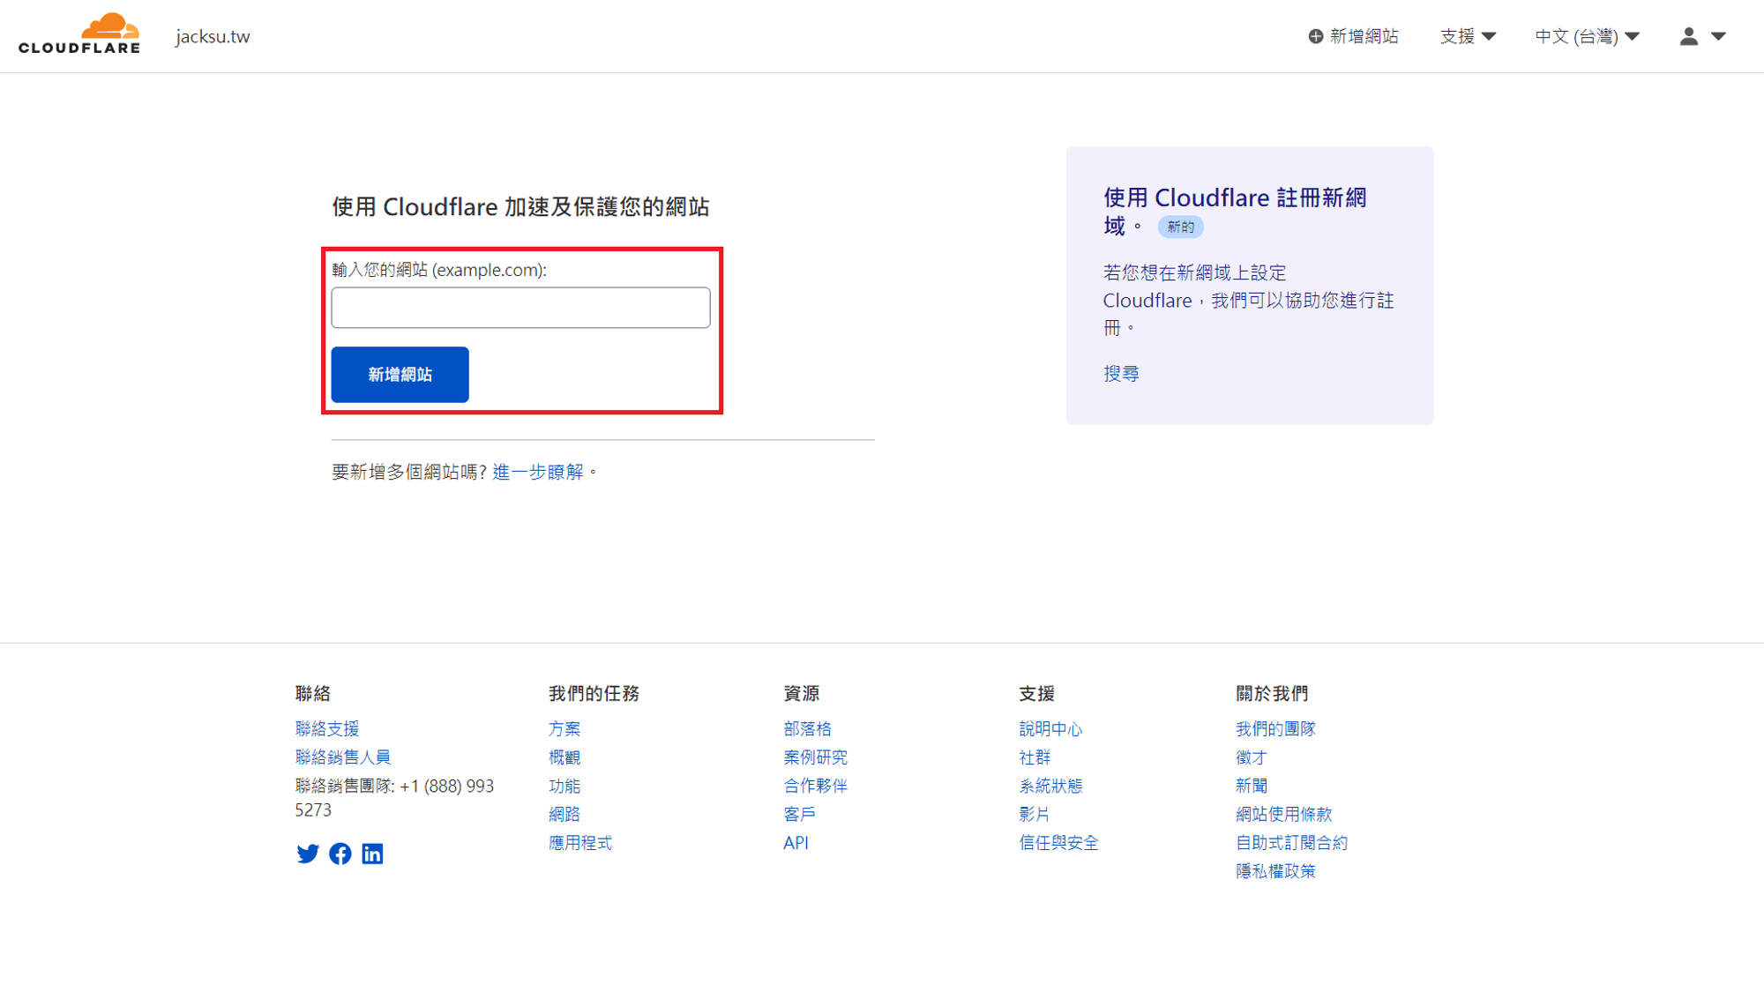Click the 使用 Cloudflare 加速及保護您的網站 heading
1764x992 pixels.
click(x=520, y=206)
